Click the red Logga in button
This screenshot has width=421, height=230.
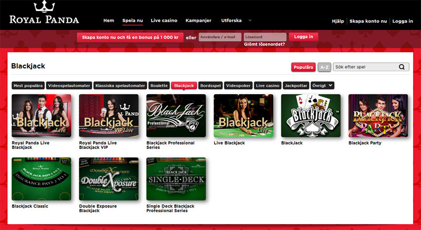point(304,37)
